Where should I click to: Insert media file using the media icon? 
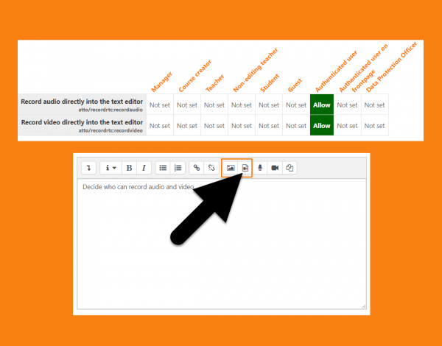click(x=245, y=168)
